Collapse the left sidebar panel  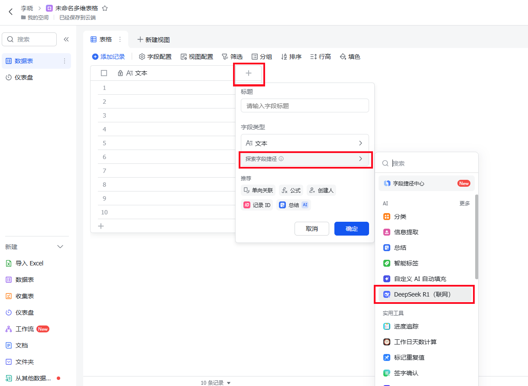[66, 39]
